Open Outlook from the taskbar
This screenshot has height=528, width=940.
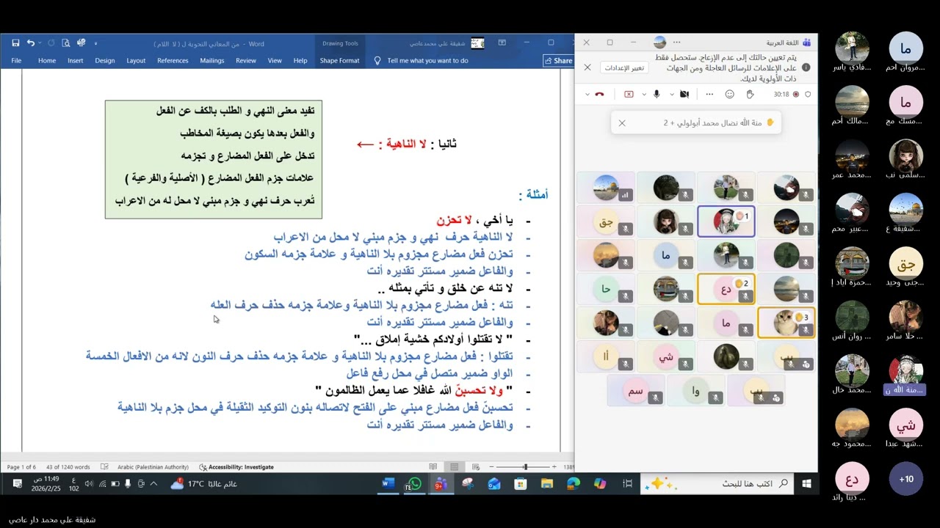coord(494,484)
